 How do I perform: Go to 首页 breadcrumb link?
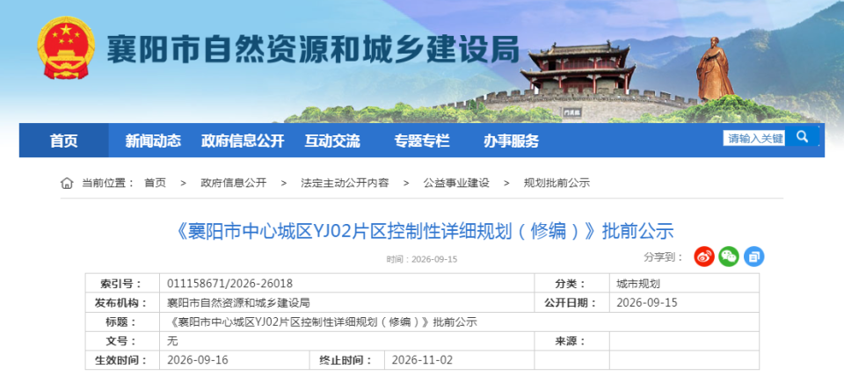point(155,184)
